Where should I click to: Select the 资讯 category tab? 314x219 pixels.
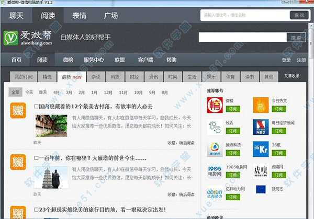153,77
